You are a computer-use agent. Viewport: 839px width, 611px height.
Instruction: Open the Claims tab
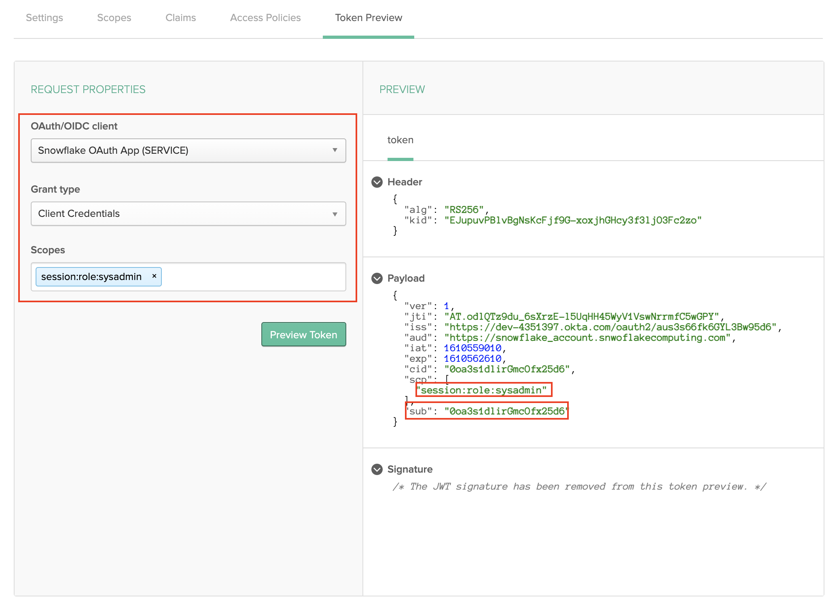[x=180, y=17]
